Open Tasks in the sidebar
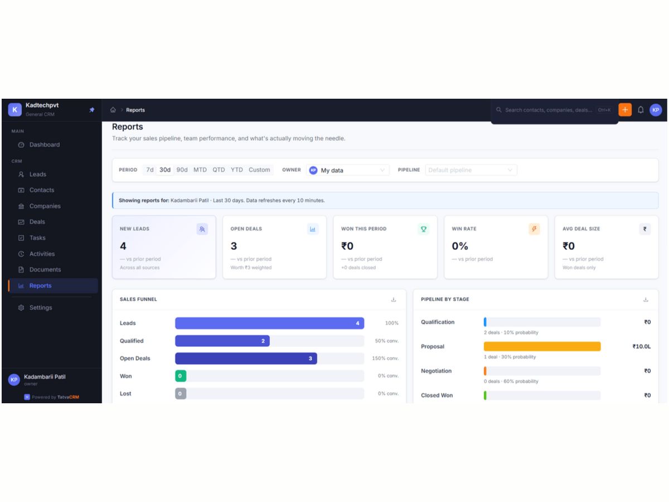This screenshot has height=502, width=669. click(54, 238)
